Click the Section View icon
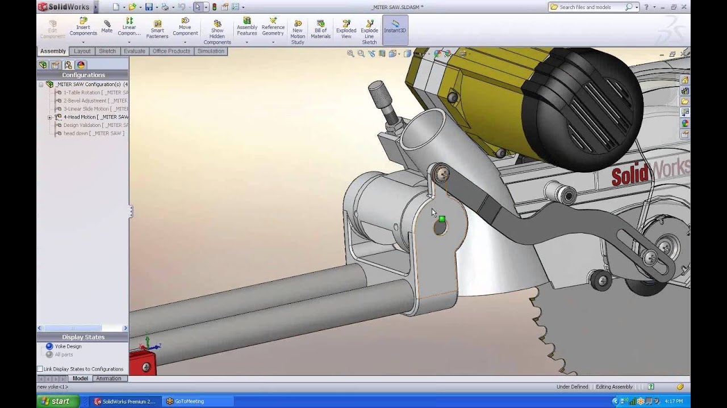Image resolution: width=727 pixels, height=408 pixels. (382, 54)
